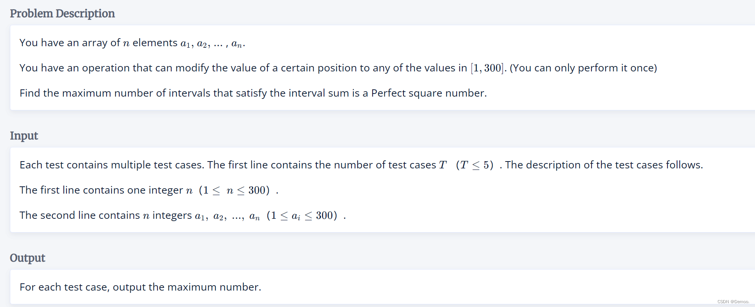Click '(You can only perform it once)' text
Viewport: 755px width, 307px height.
click(x=583, y=68)
